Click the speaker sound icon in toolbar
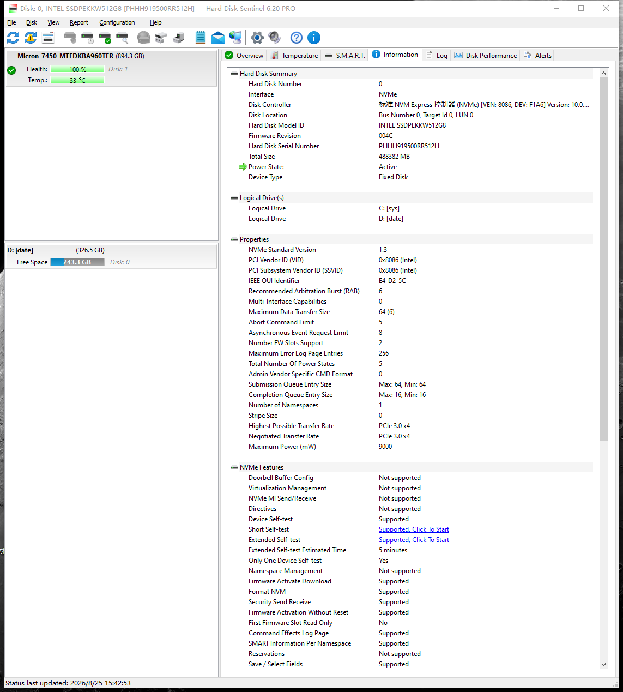623x692 pixels. (x=274, y=38)
